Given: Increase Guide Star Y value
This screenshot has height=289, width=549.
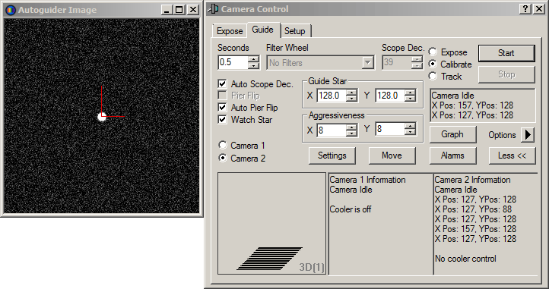Looking at the screenshot, I should (x=410, y=92).
